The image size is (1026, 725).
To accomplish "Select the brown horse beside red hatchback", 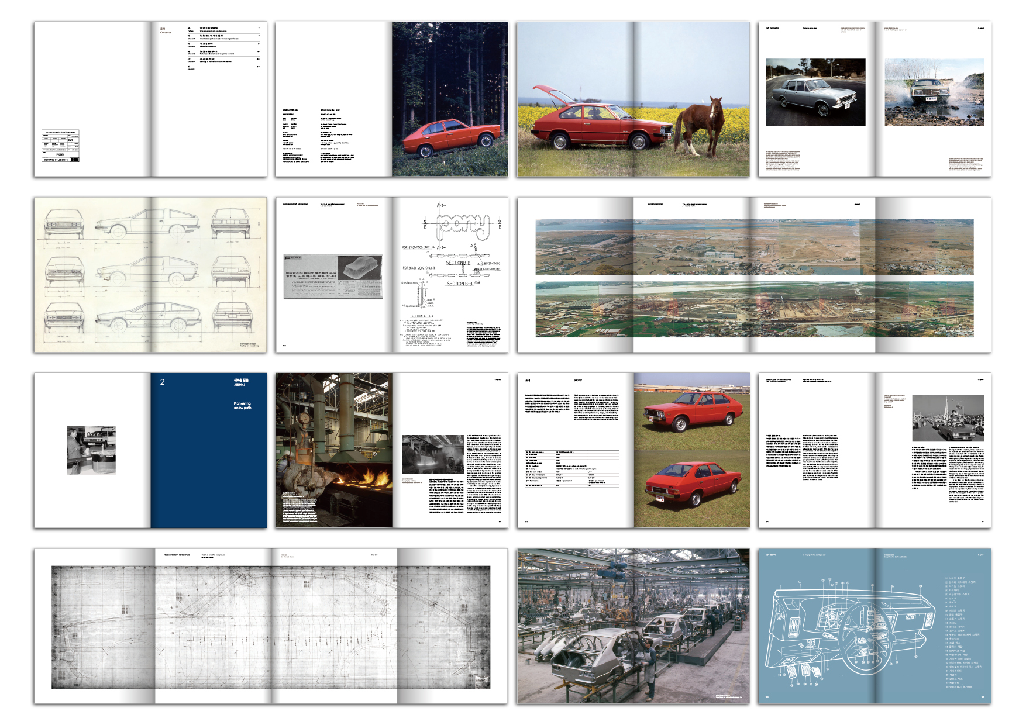I will coord(699,127).
